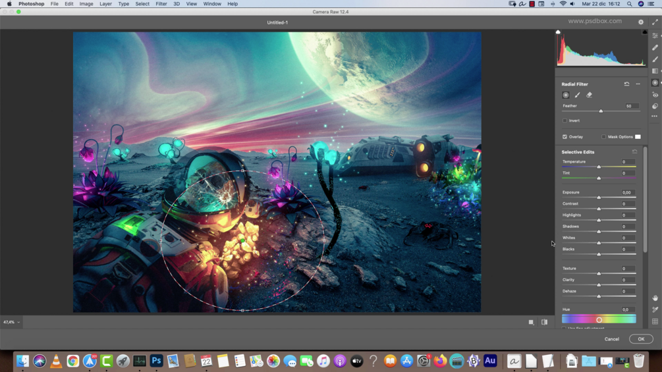Open the Type menu
This screenshot has width=662, height=372.
tap(124, 4)
